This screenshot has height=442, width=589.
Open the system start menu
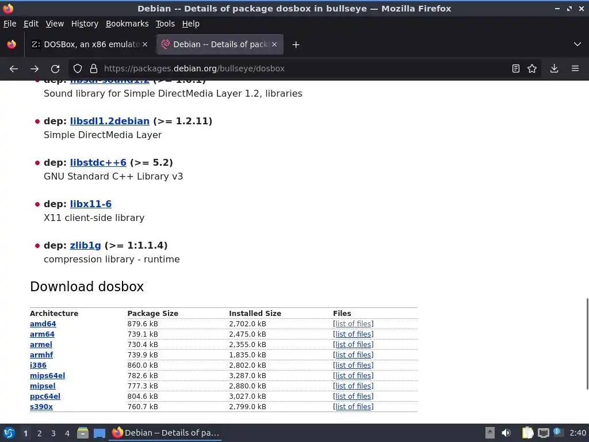point(9,433)
